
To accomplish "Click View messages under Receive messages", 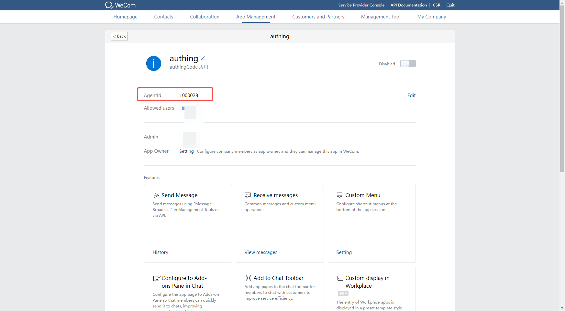I will click(261, 252).
